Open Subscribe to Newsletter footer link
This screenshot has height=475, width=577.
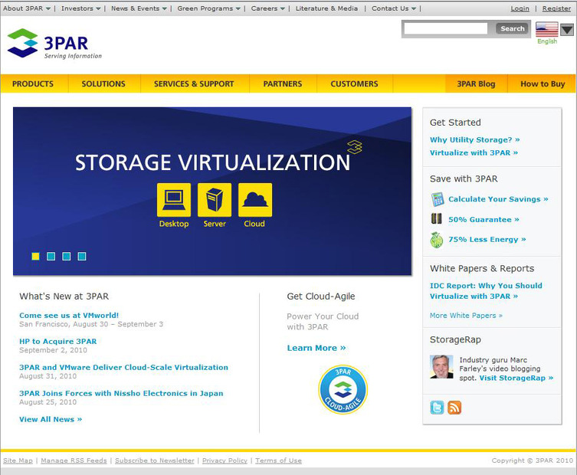(x=155, y=460)
